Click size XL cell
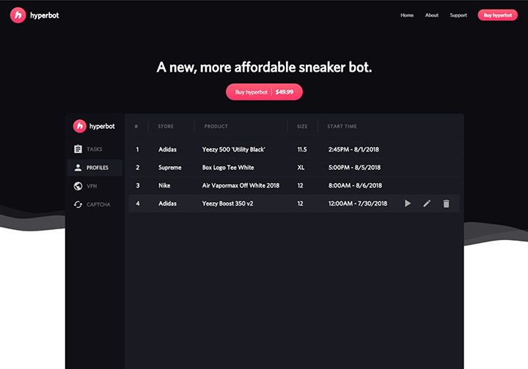 tap(301, 168)
